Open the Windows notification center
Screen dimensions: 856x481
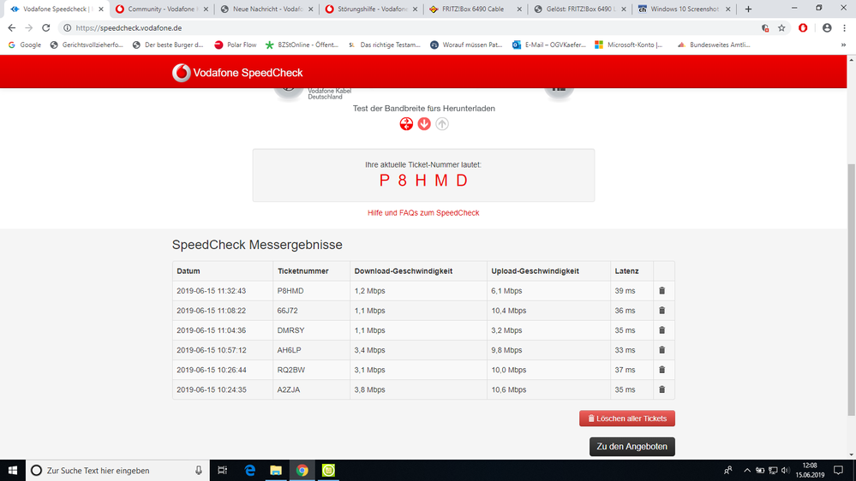coord(839,470)
